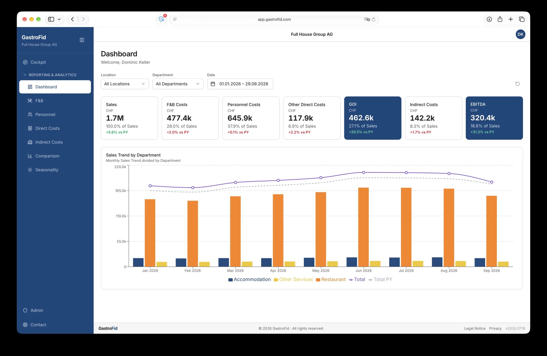547x356 pixels.
Task: Toggle the Safari sidebar icon
Action: [51, 19]
